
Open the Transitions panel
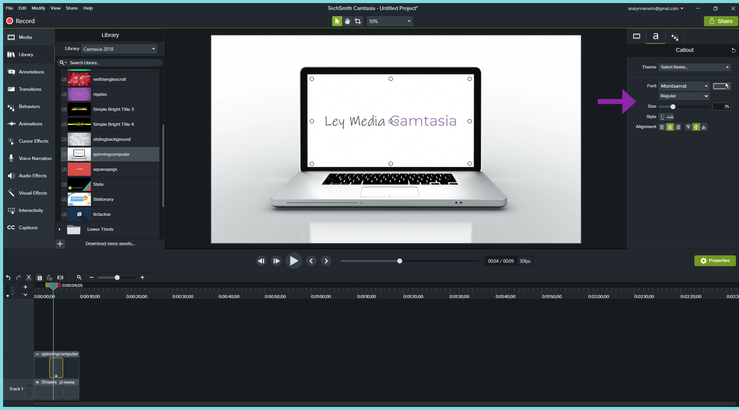coord(29,89)
